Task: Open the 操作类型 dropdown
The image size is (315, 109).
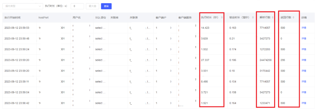Action: coord(23,6)
